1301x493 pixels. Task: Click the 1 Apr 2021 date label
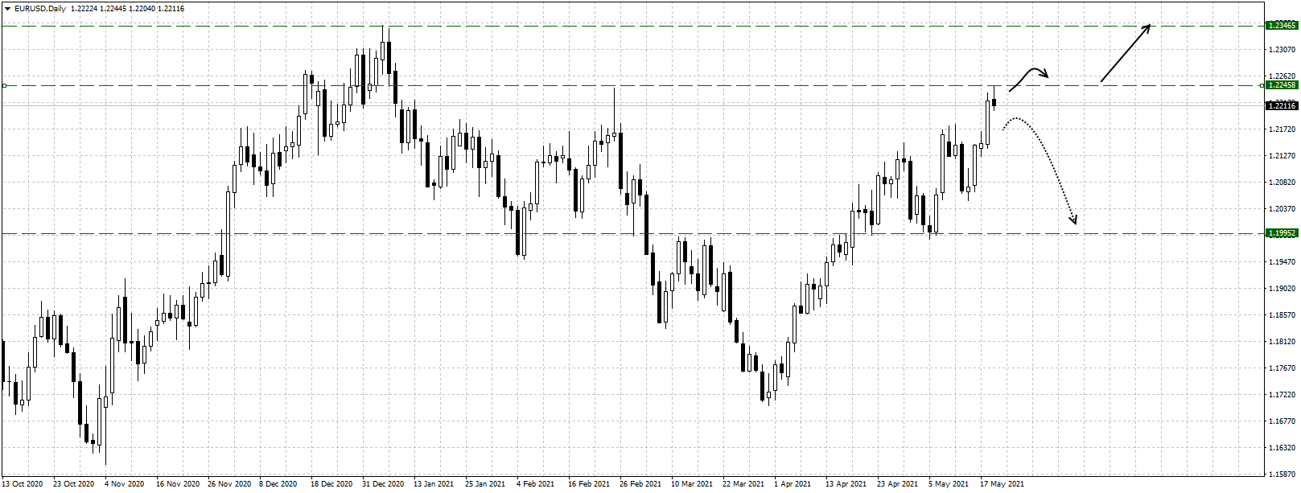tap(793, 484)
